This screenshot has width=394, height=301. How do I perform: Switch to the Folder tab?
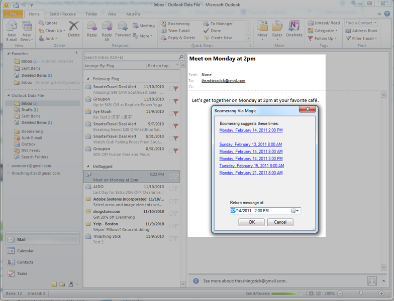click(x=91, y=14)
